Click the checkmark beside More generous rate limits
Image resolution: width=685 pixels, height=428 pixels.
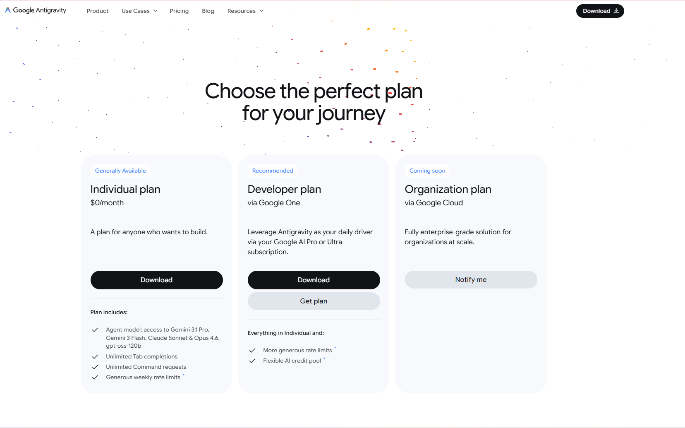coord(252,351)
